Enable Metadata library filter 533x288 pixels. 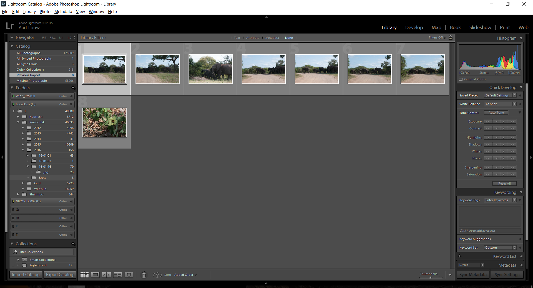272,38
